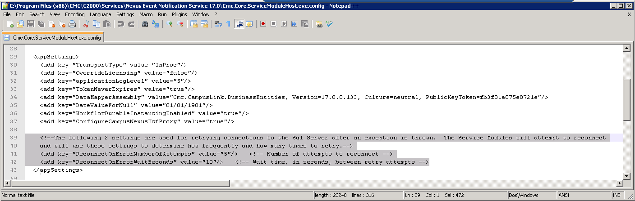Paste using the clipboard icon
This screenshot has width=635, height=201.
(107, 24)
